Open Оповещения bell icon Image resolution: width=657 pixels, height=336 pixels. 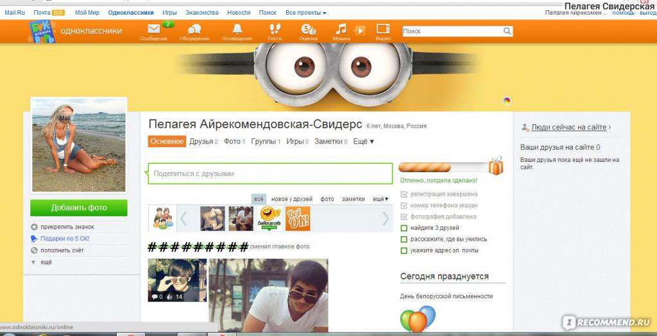point(237,29)
